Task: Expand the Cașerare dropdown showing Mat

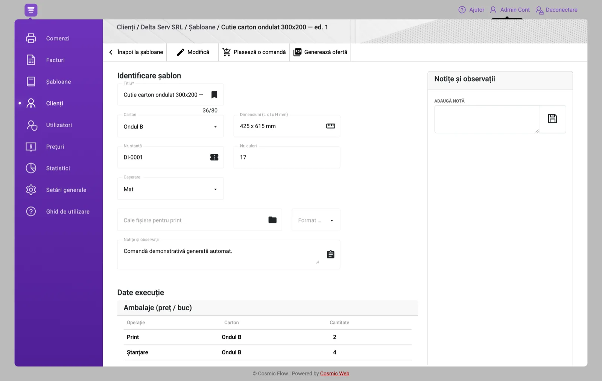Action: click(x=170, y=189)
